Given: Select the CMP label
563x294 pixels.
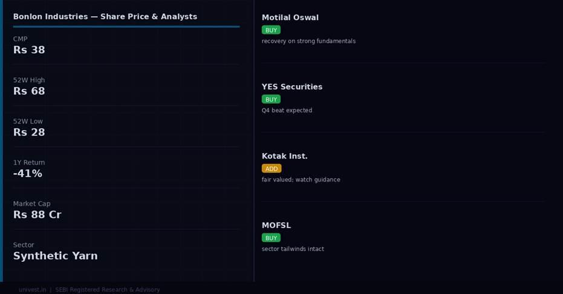Looking at the screenshot, I should pos(20,39).
